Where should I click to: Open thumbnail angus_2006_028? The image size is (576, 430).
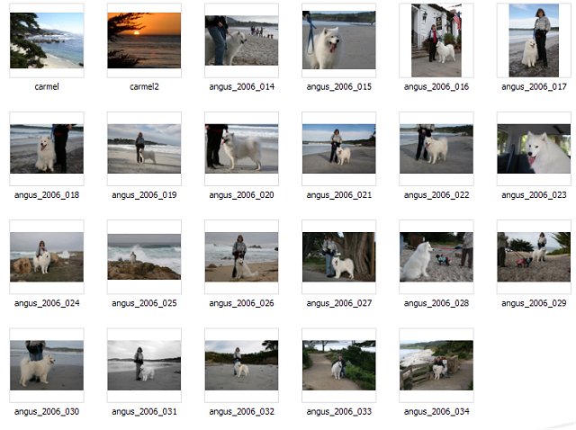436,256
